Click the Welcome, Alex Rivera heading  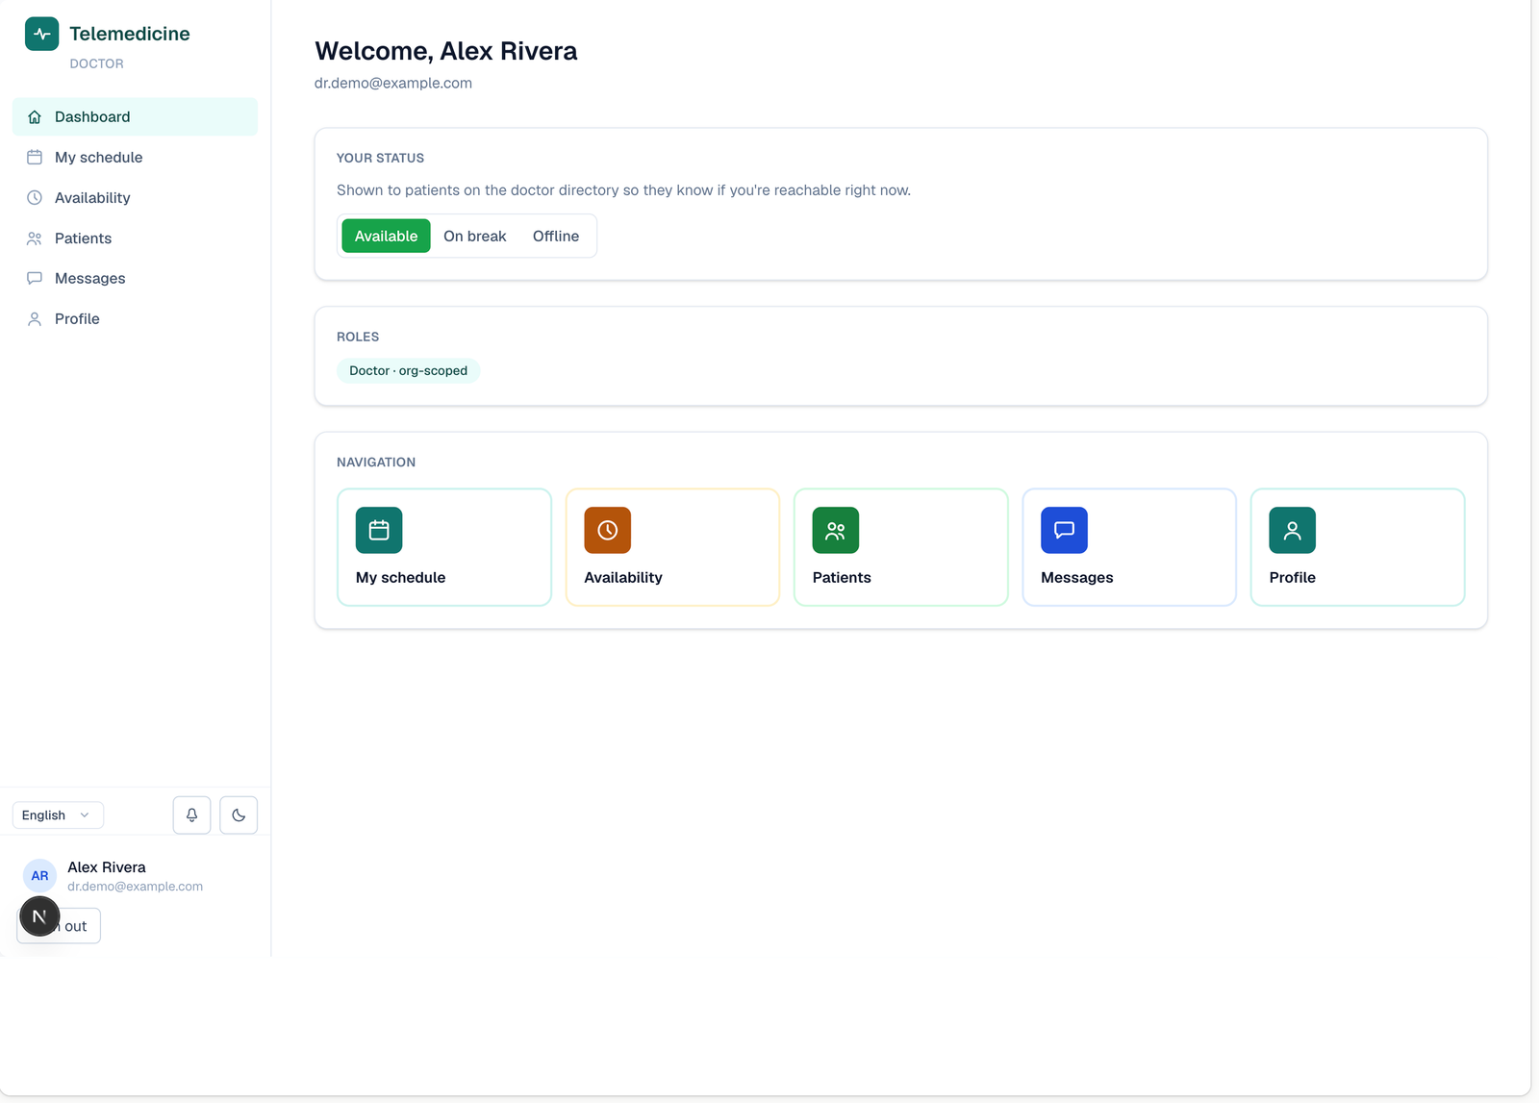coord(446,51)
